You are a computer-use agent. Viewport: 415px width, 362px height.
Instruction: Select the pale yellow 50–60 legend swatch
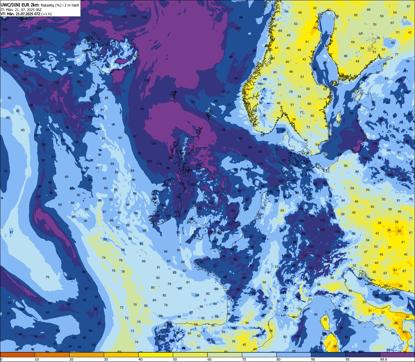pyautogui.click(x=190, y=355)
